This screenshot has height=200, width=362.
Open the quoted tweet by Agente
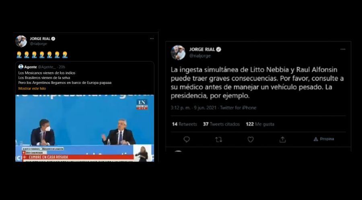[85, 78]
